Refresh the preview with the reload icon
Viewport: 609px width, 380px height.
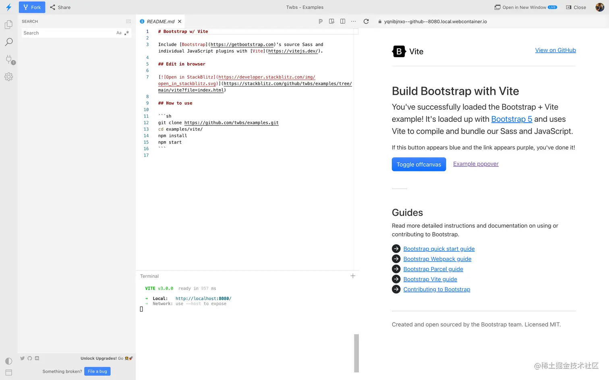click(x=366, y=21)
